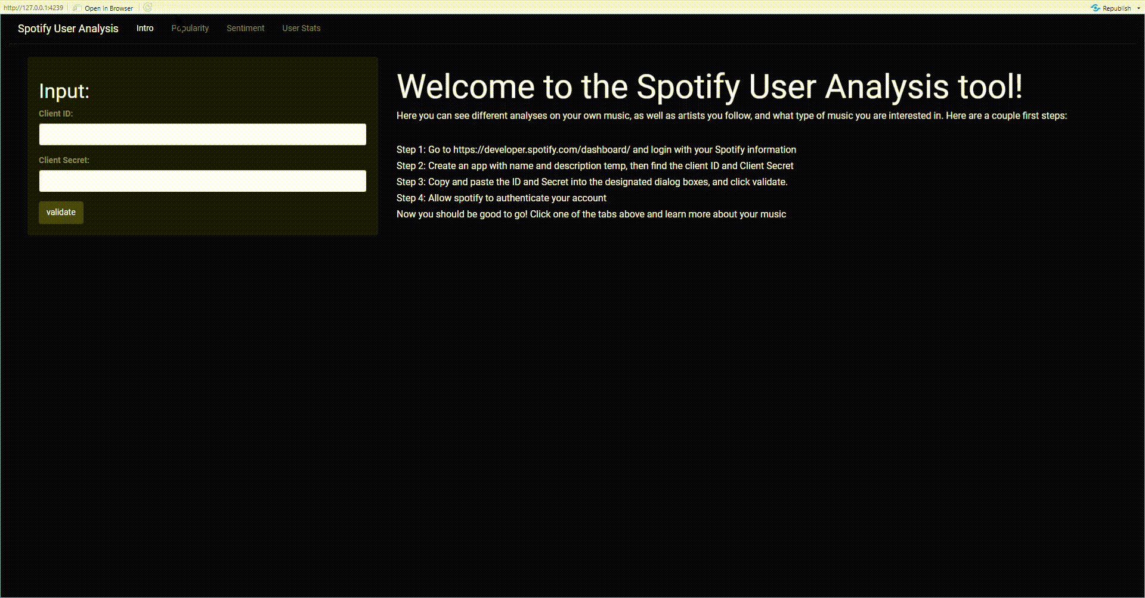Click Open in Browser
1145x598 pixels.
tap(103, 8)
